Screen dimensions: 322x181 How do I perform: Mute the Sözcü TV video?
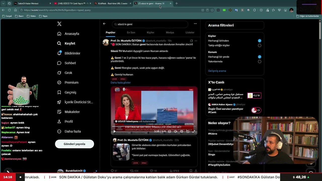tap(176, 131)
